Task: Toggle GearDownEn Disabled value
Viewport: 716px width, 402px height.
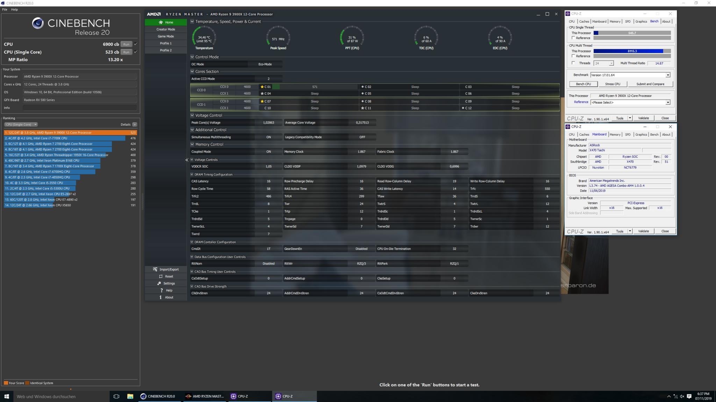Action: (x=361, y=249)
